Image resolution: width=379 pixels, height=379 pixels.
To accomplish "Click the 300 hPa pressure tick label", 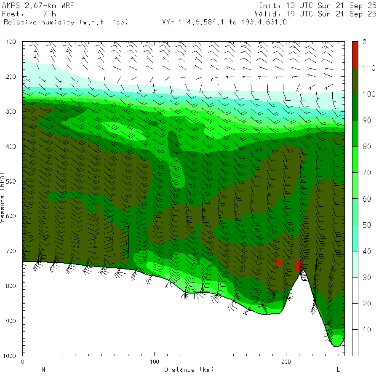I will point(11,112).
